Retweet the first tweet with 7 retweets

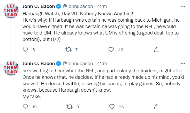69,50
